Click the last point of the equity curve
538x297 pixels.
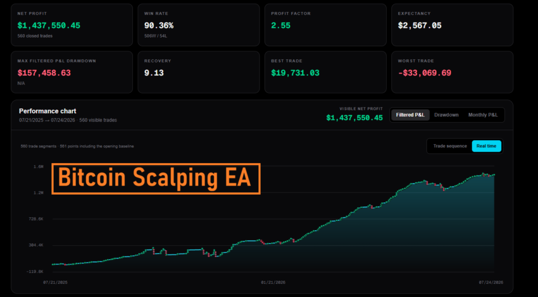[x=494, y=175]
